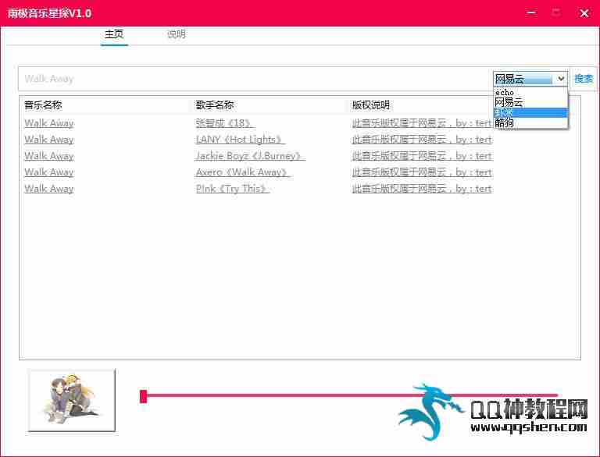Click copyright note in the Axero row
The height and width of the screenshot is (457, 600).
(x=422, y=172)
